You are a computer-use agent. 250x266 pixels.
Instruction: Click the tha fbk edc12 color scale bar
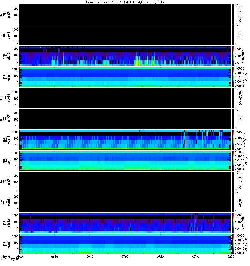(x=233, y=56)
